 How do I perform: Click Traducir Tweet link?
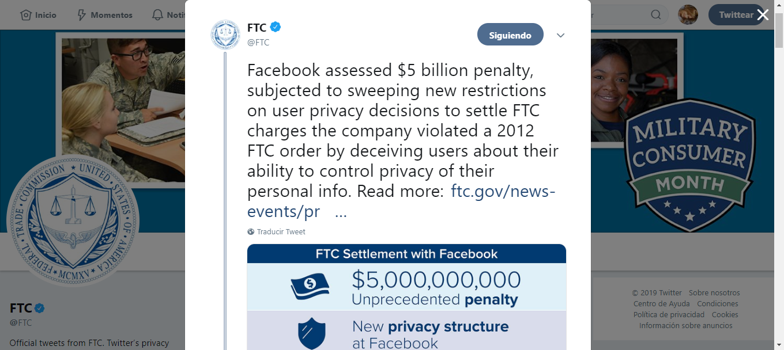281,232
